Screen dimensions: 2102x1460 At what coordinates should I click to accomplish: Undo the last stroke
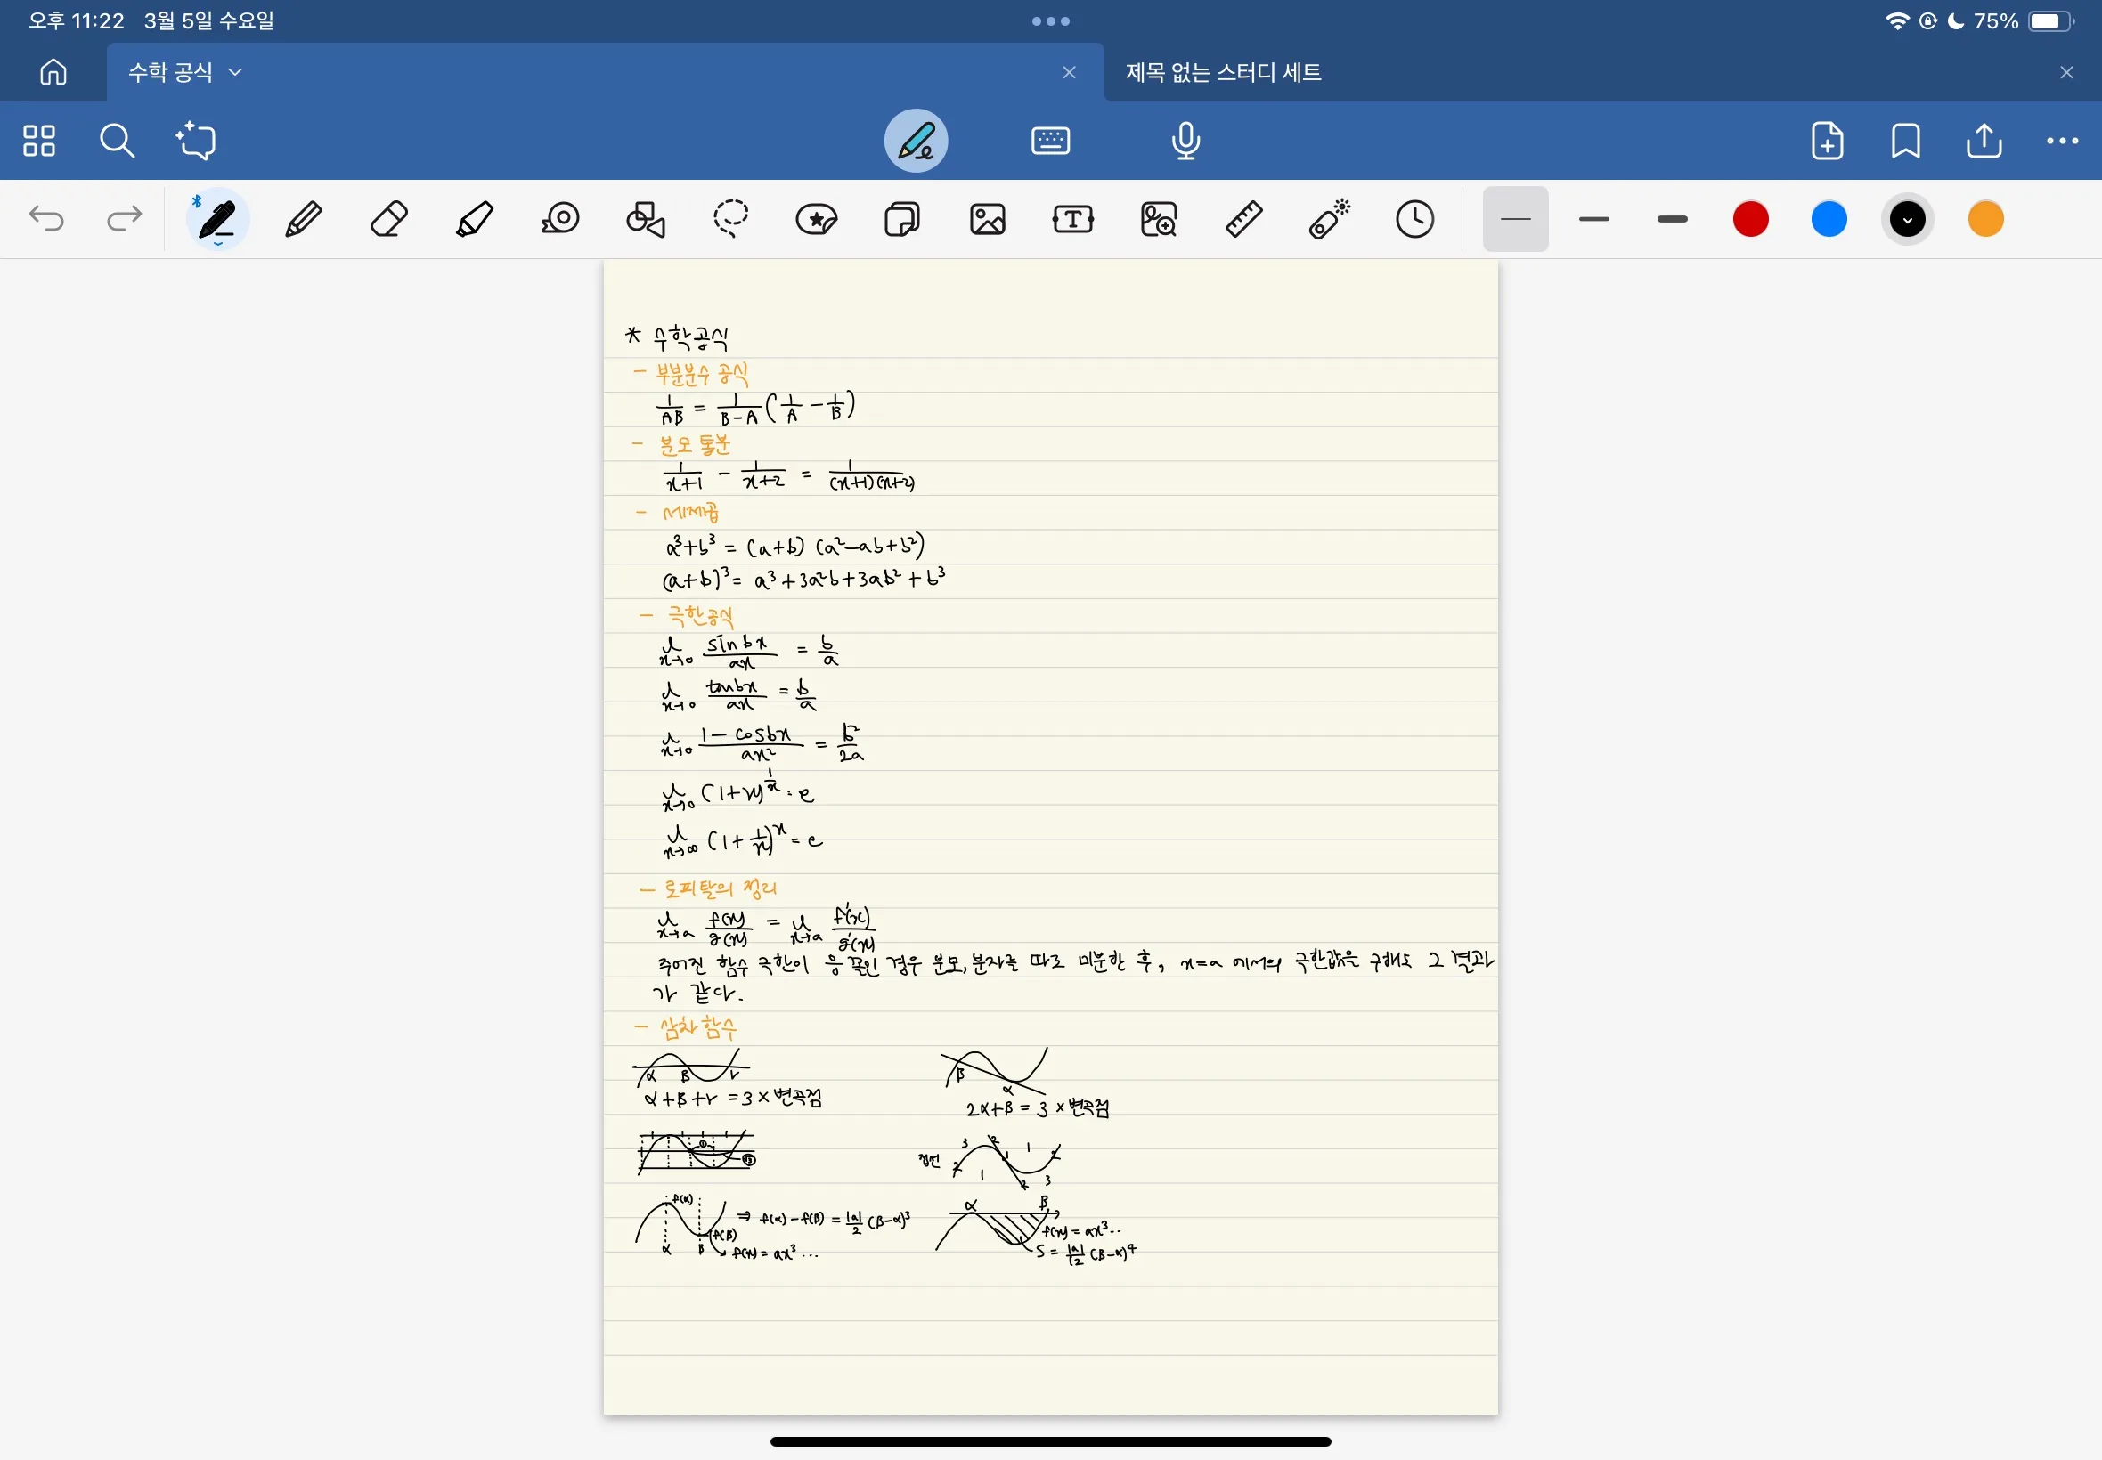(46, 220)
